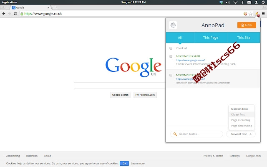Open the Settings footer link
267x167 pixels.
click(234, 156)
